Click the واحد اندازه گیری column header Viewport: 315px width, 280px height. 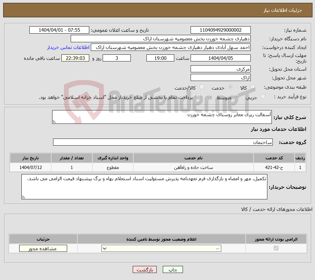[x=113, y=158]
